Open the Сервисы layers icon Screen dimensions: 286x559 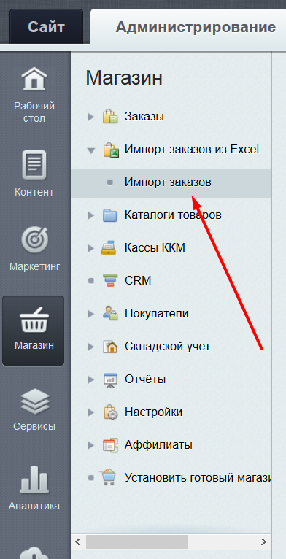(x=34, y=402)
